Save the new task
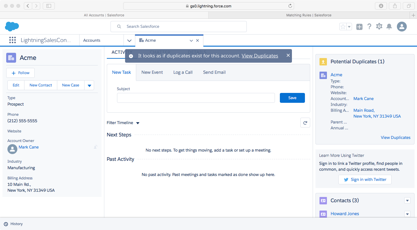 [x=292, y=98]
